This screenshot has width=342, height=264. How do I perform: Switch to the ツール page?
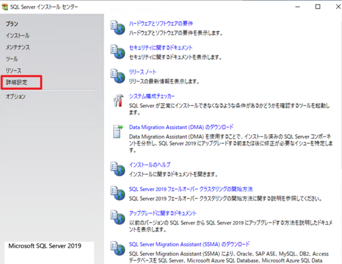12,59
